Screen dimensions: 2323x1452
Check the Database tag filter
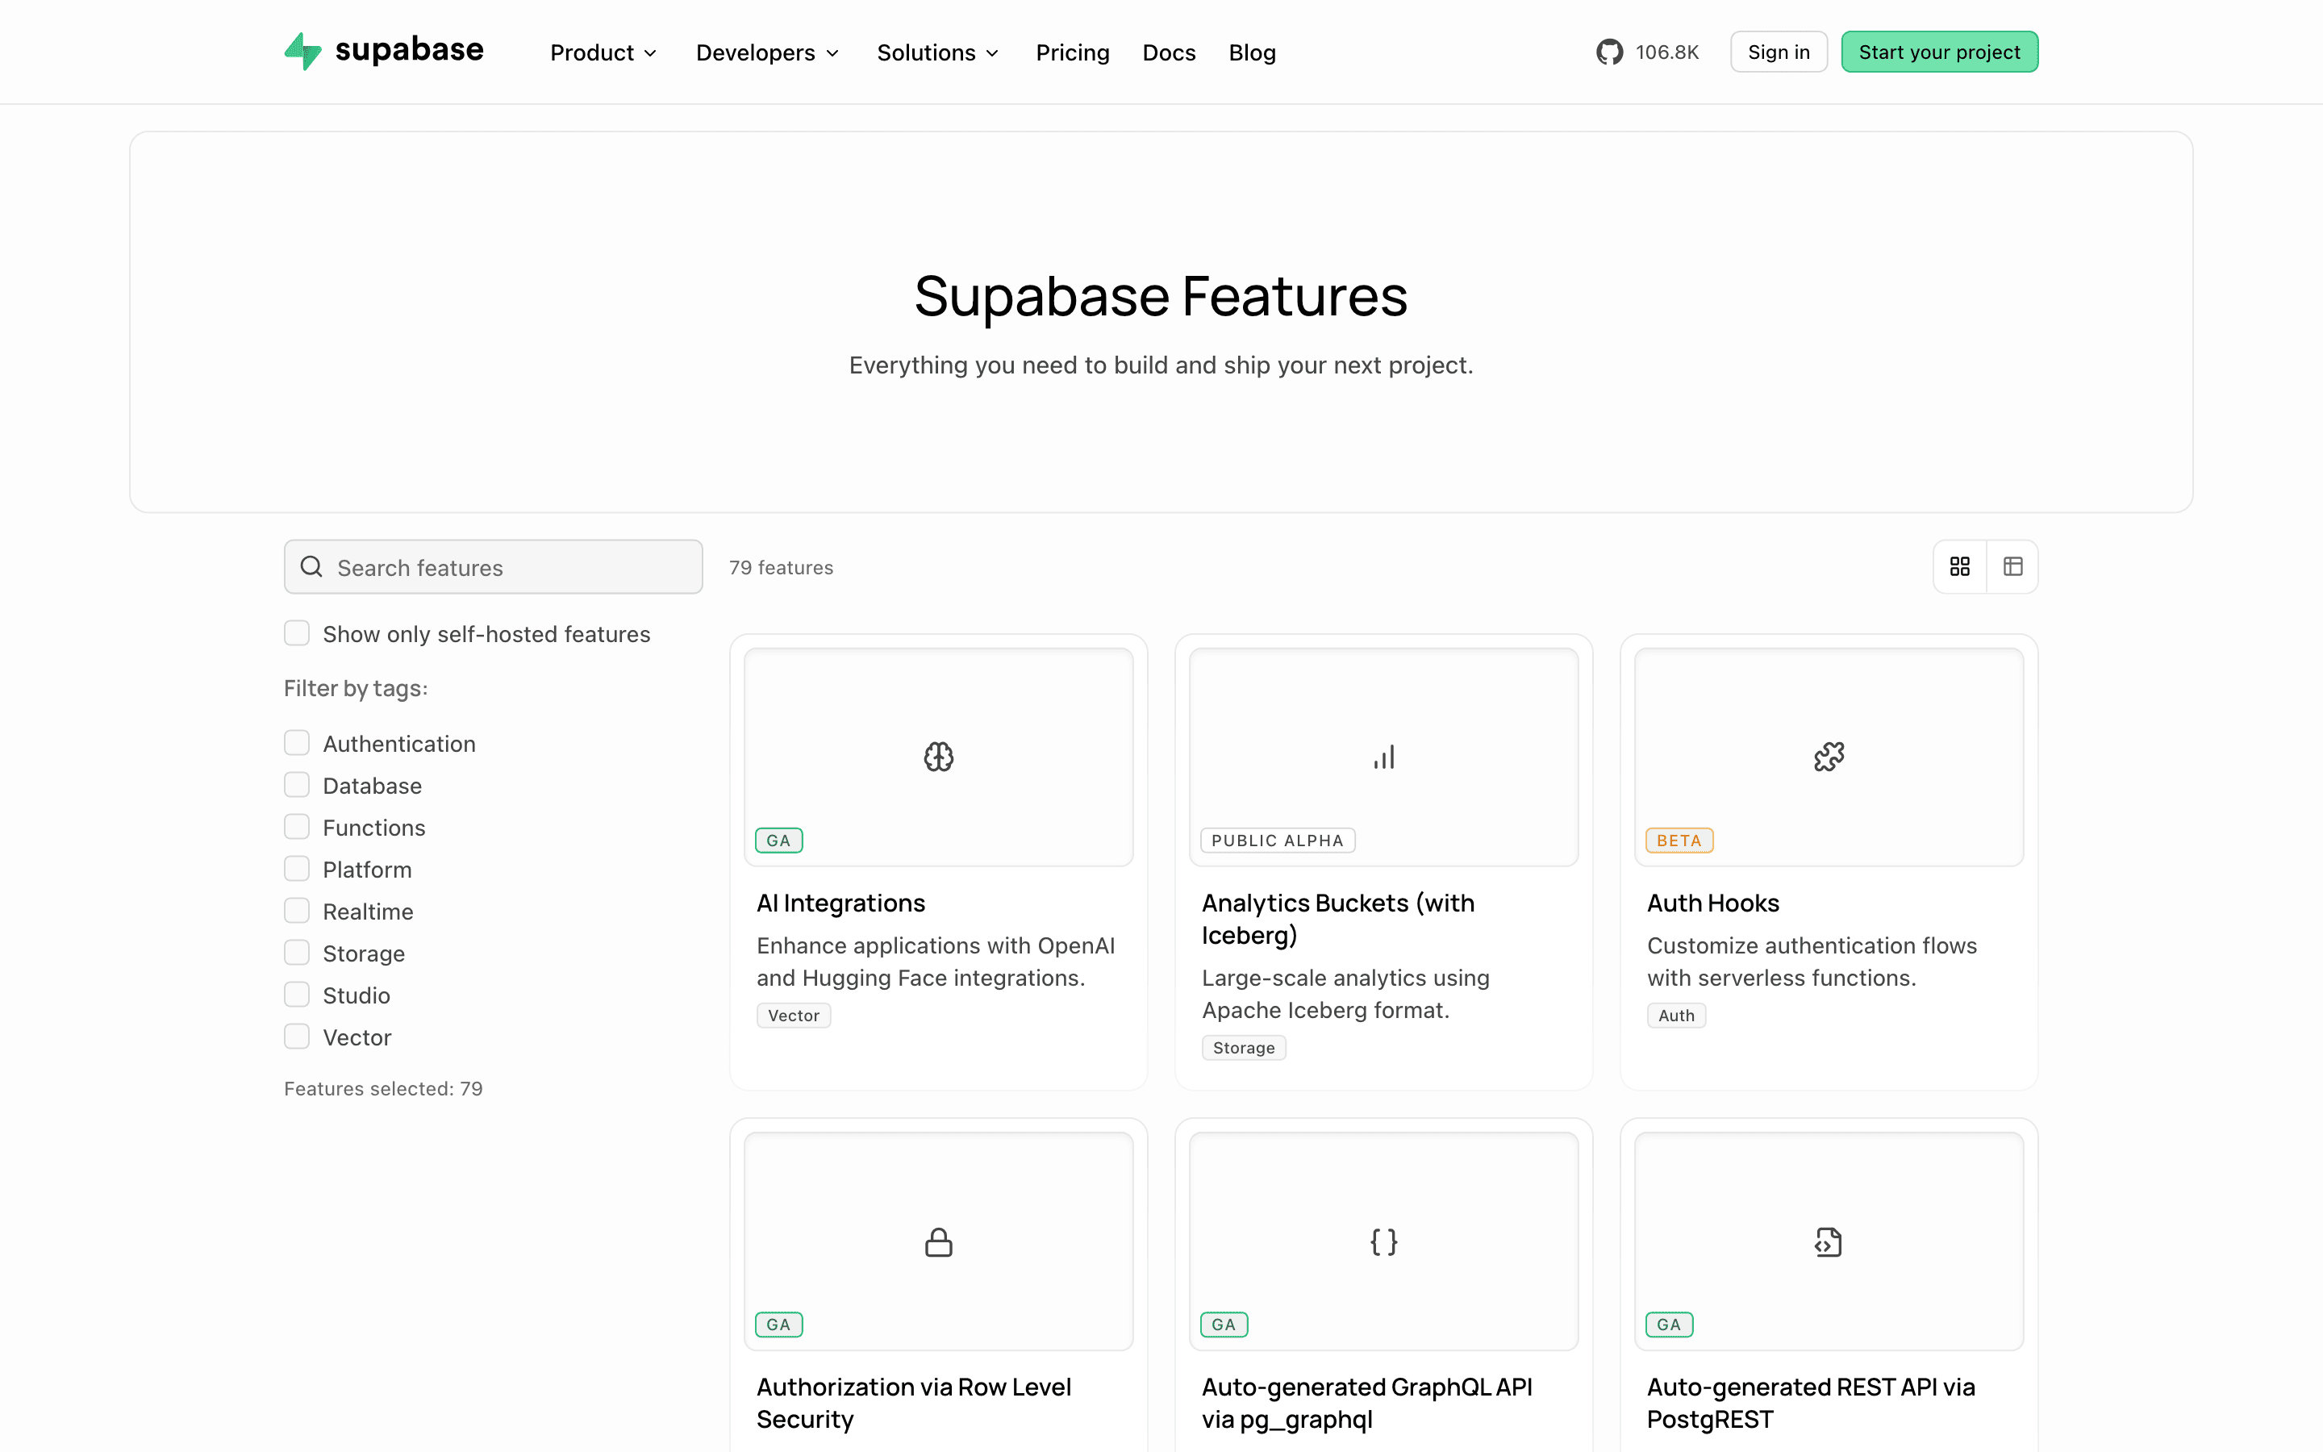coord(297,785)
